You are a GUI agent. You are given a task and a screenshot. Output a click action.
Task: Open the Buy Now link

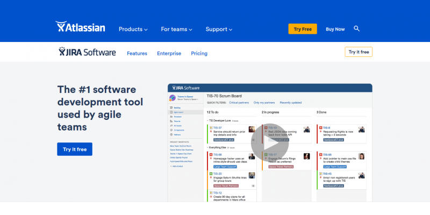pyautogui.click(x=335, y=29)
